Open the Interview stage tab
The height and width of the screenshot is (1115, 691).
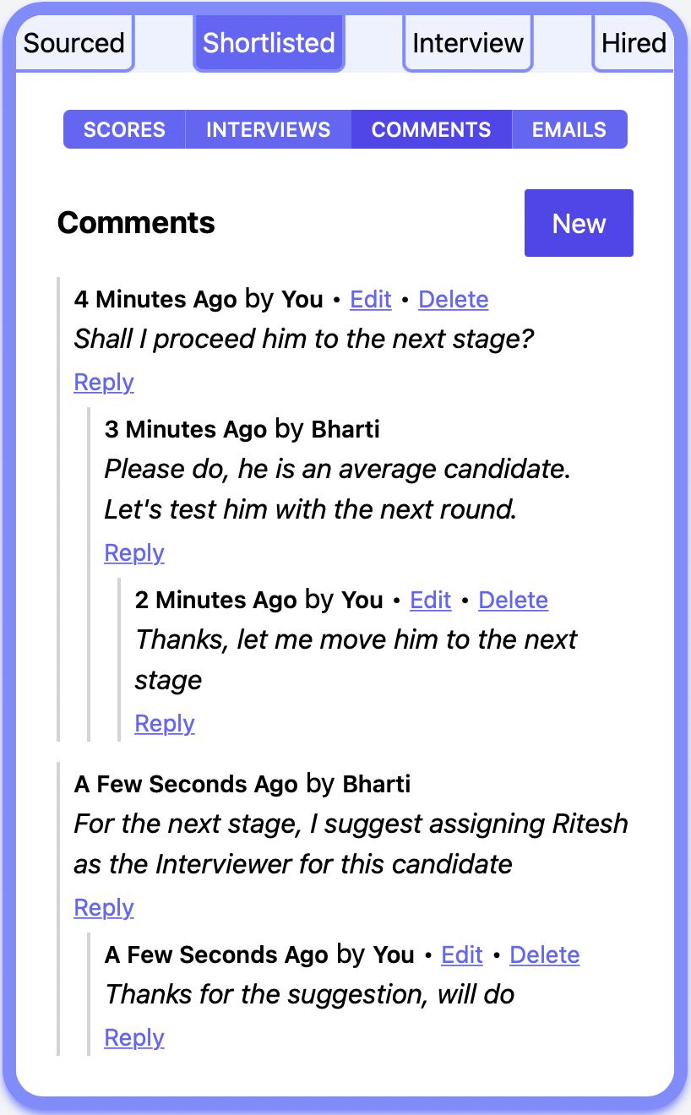point(468,43)
